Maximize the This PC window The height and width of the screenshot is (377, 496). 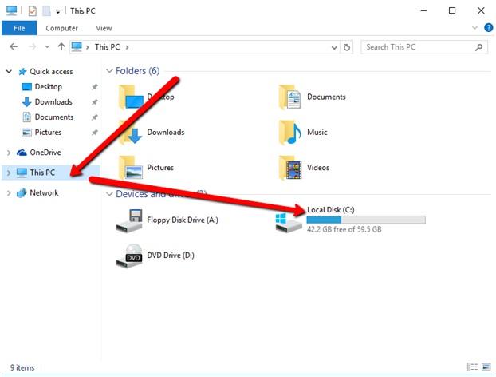(452, 10)
